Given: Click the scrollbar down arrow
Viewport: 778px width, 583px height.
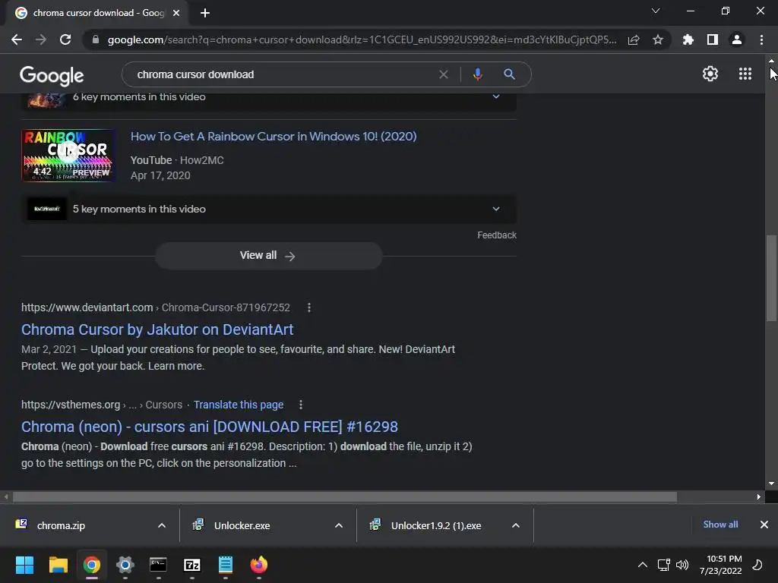Looking at the screenshot, I should click(x=772, y=484).
